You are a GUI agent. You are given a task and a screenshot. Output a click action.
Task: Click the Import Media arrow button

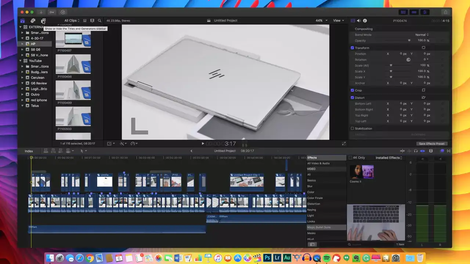[x=41, y=12]
